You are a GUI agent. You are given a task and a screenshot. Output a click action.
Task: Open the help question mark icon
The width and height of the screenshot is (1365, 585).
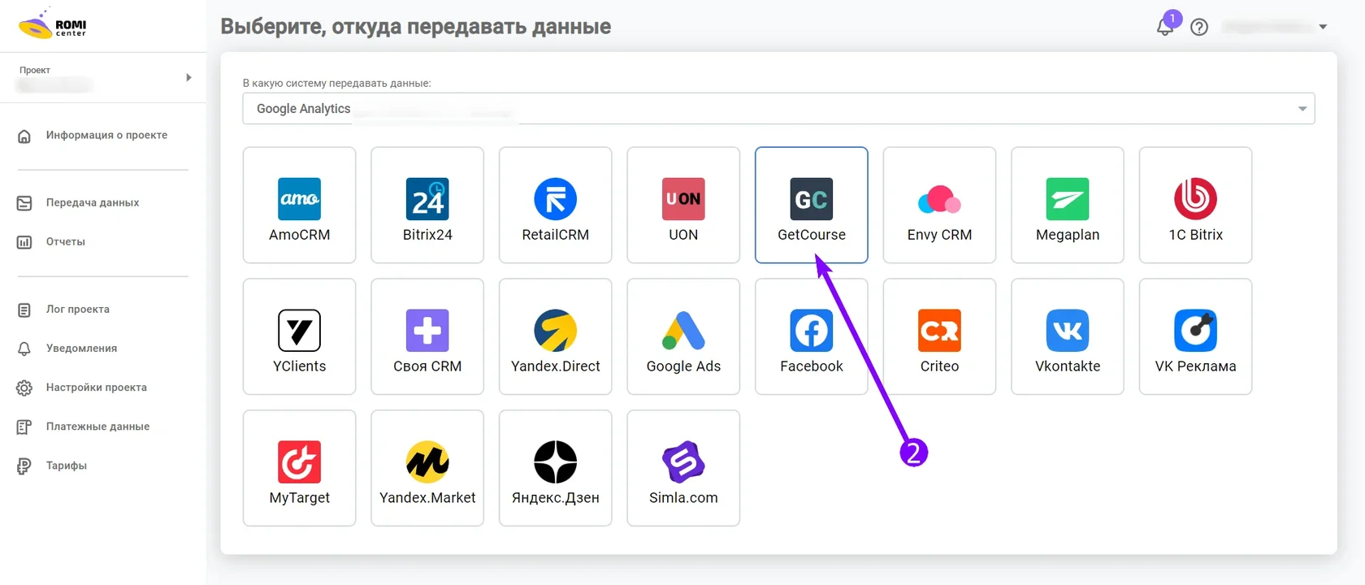(1199, 27)
